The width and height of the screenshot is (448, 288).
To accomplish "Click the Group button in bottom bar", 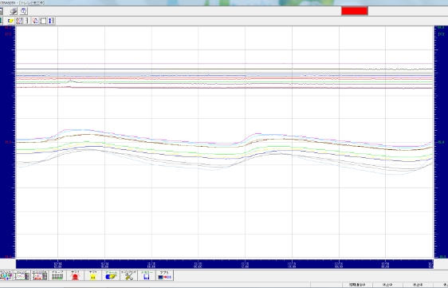I will tap(57, 275).
